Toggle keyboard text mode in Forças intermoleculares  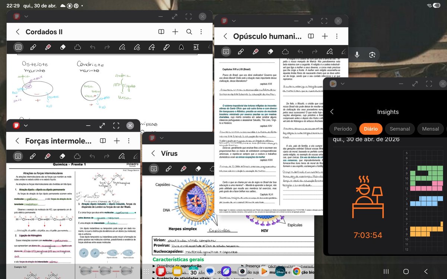click(18, 156)
